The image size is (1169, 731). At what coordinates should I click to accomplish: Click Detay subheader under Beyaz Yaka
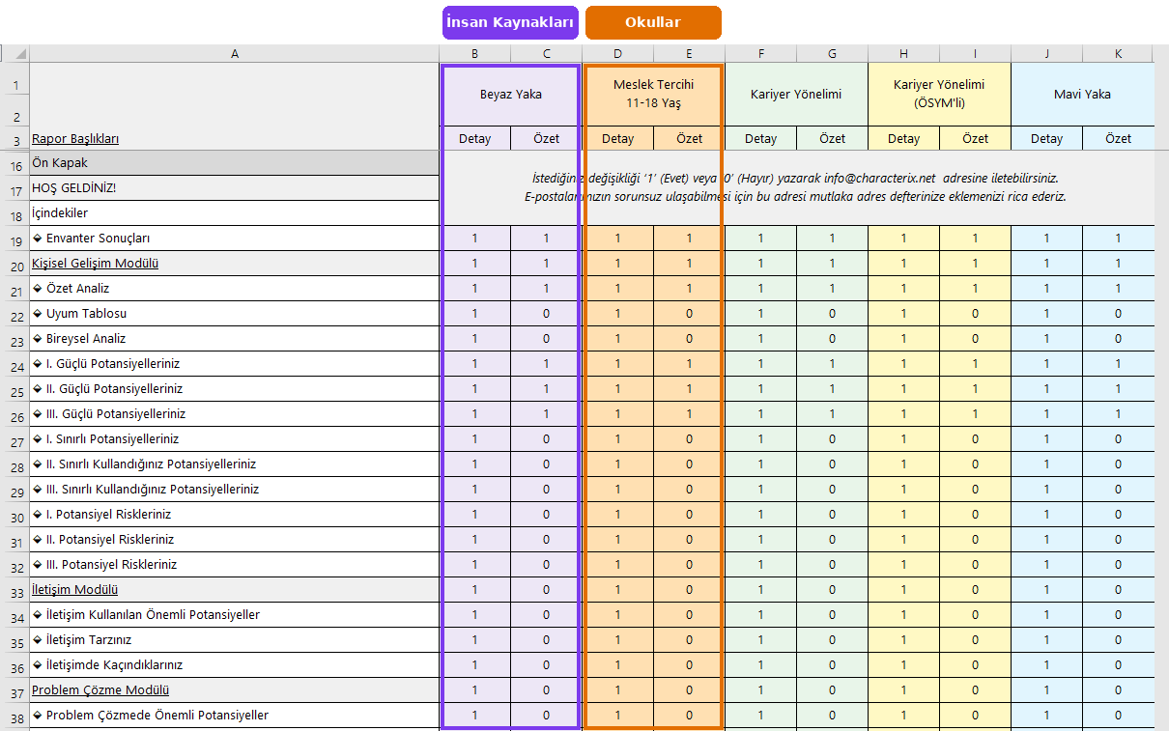point(474,139)
